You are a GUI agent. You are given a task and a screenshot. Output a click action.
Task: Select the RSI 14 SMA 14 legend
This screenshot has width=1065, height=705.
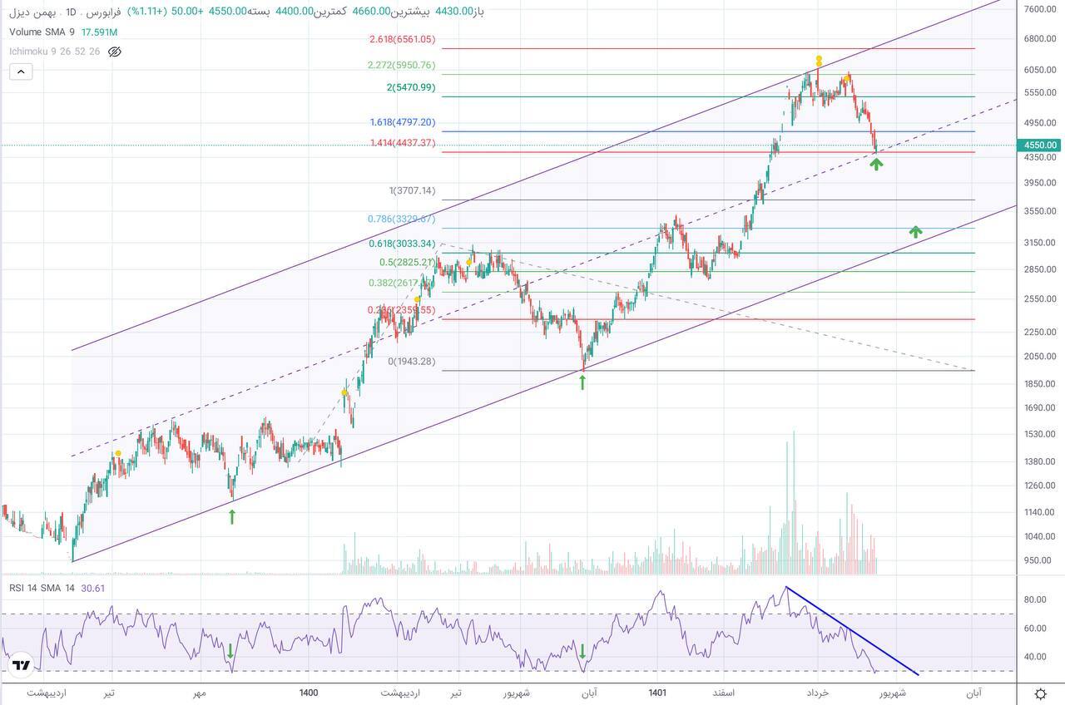pos(42,588)
